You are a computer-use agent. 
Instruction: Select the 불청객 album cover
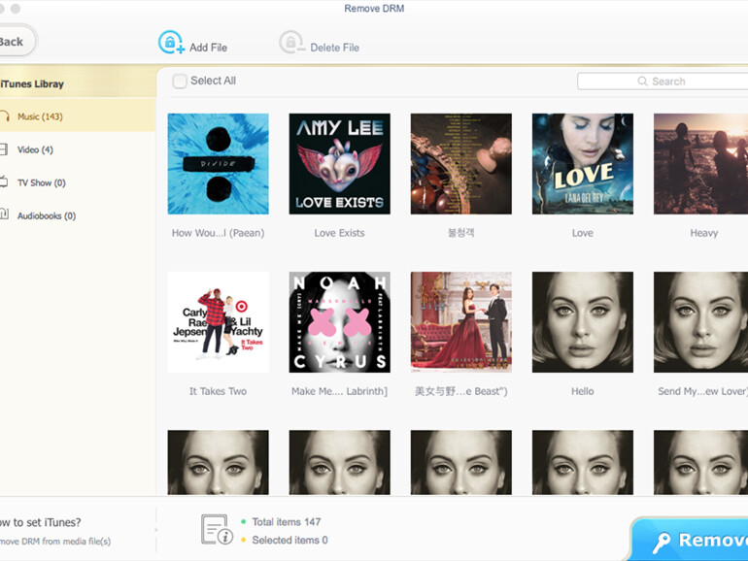click(x=460, y=163)
